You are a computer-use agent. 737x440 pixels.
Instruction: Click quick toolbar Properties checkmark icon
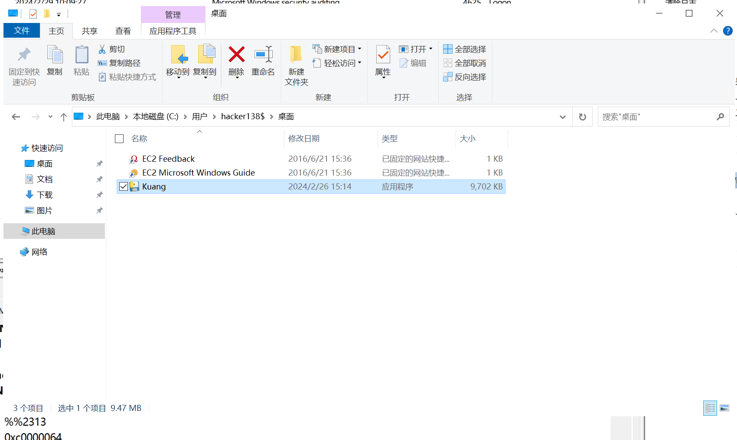click(33, 14)
